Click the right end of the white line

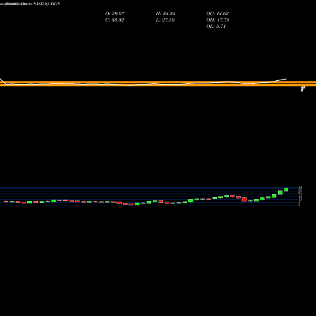pos(286,79)
